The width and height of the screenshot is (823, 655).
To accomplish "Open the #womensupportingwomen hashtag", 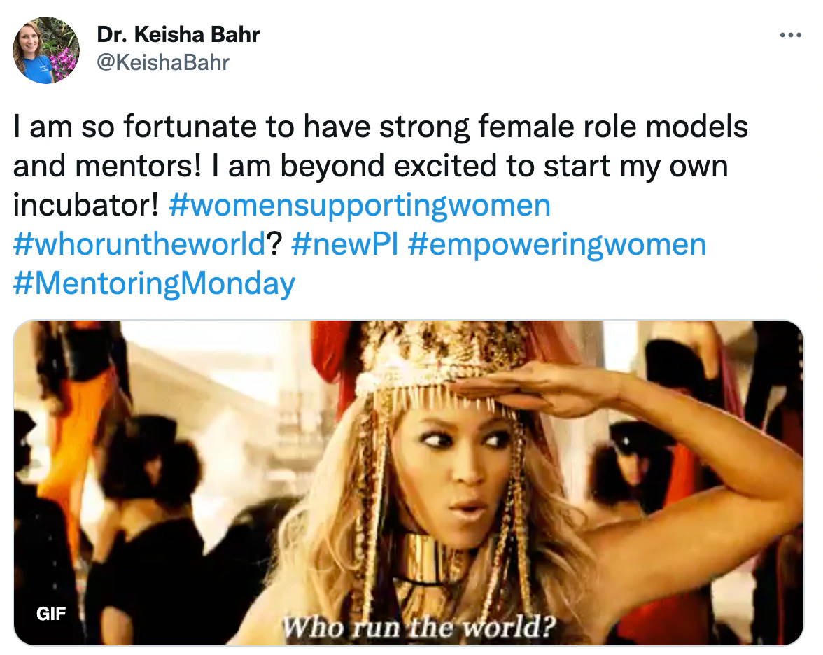I will click(x=360, y=206).
